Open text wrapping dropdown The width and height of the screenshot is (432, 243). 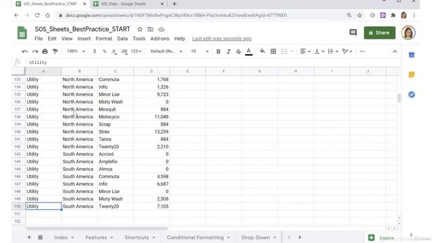pyautogui.click(x=333, y=51)
